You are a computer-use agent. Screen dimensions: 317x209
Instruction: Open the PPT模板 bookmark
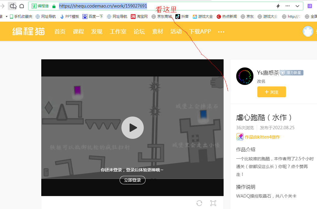[x=70, y=17]
